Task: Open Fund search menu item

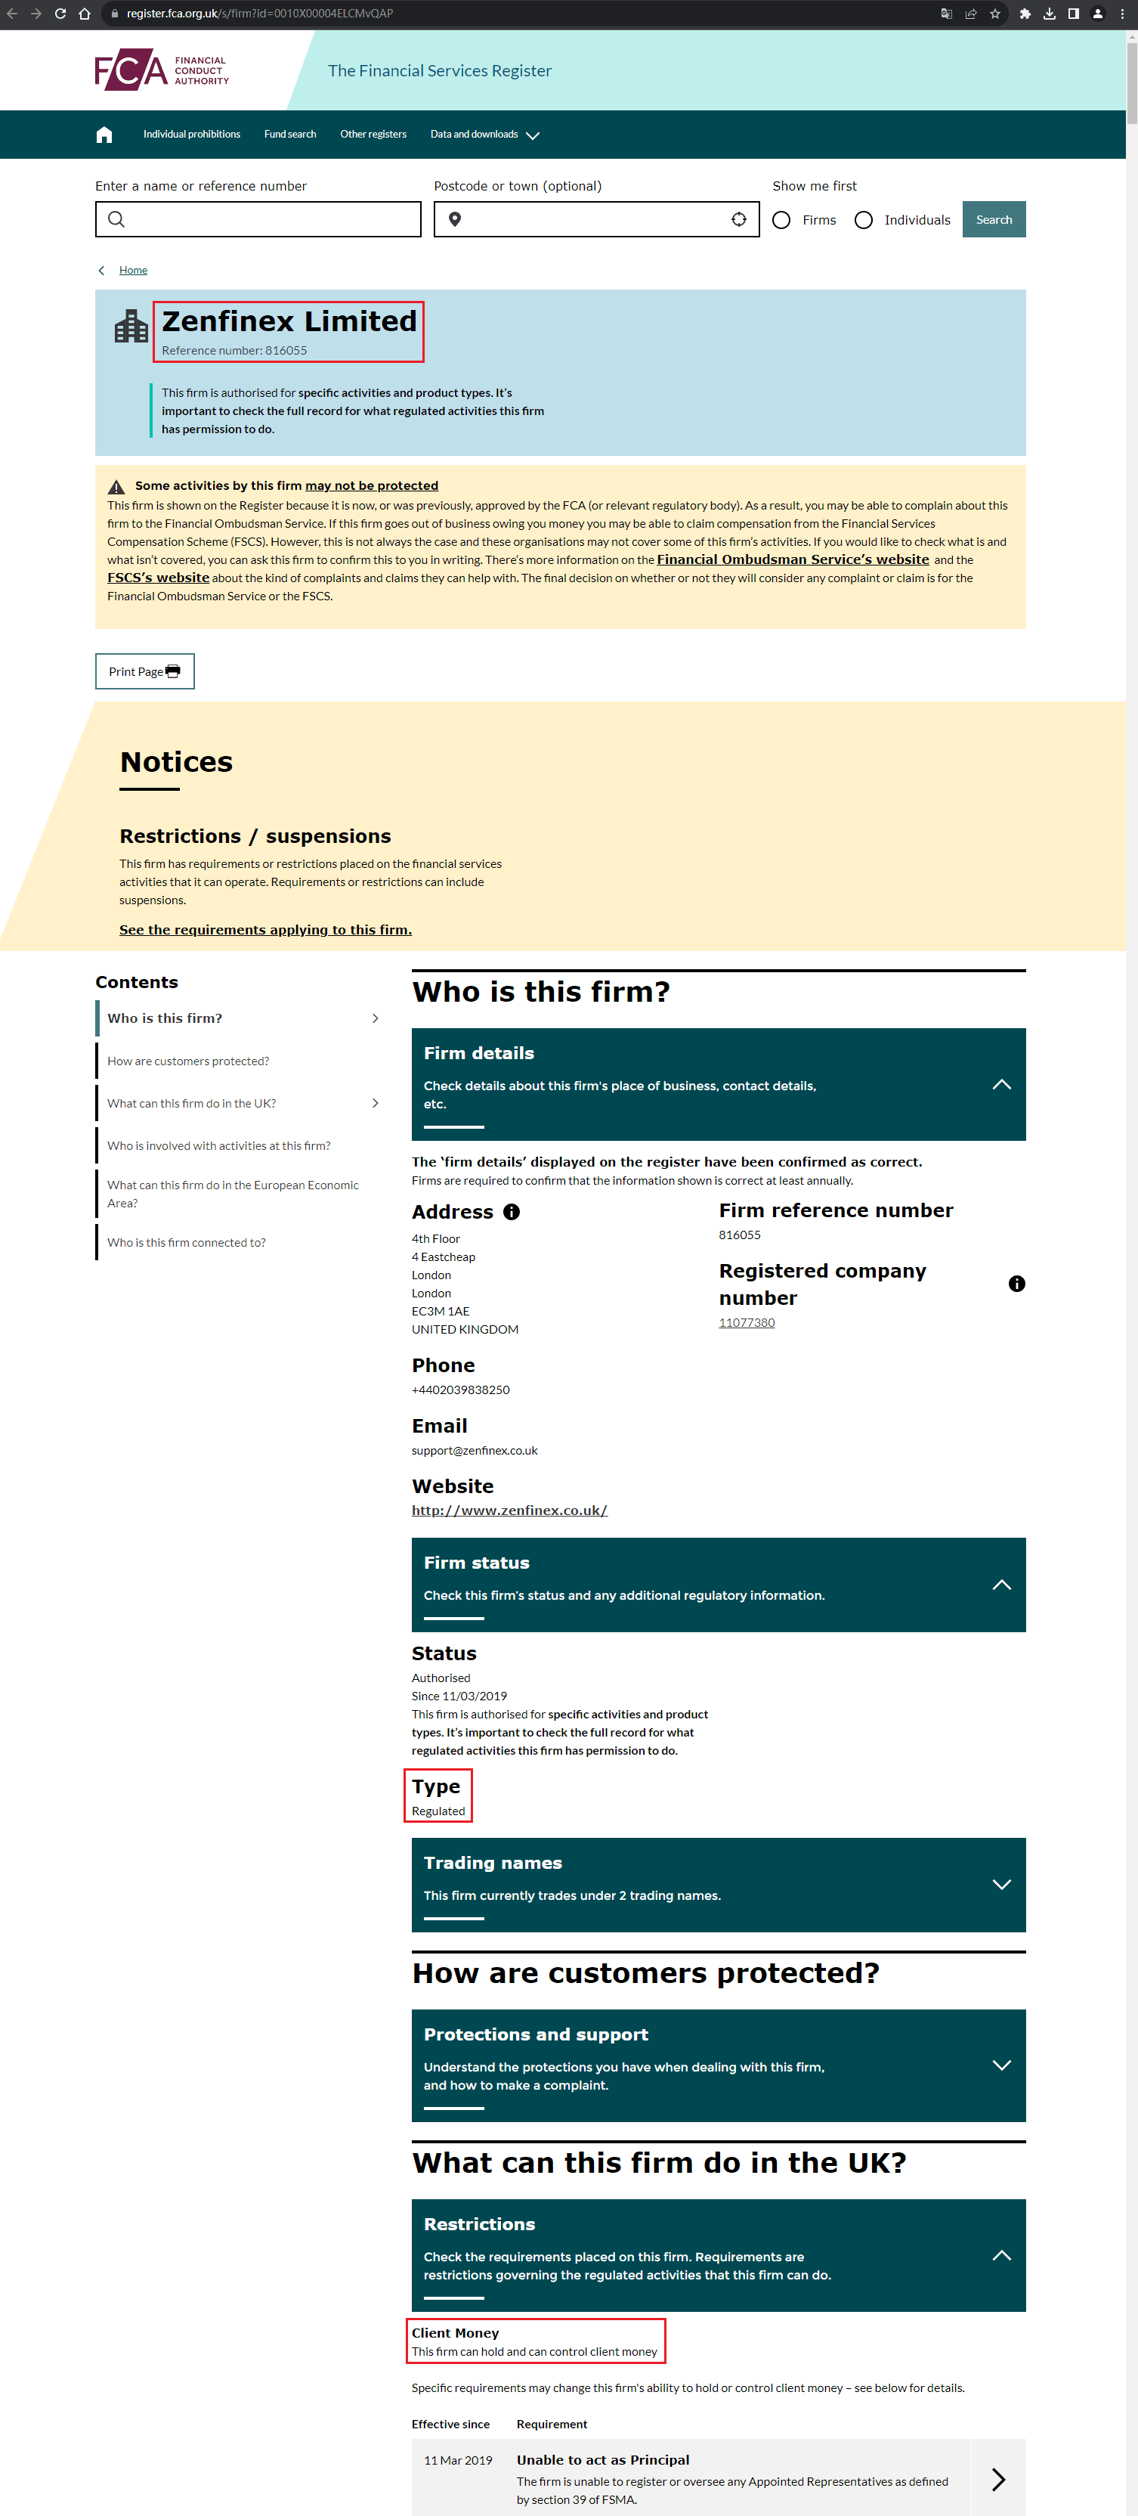Action: point(290,135)
